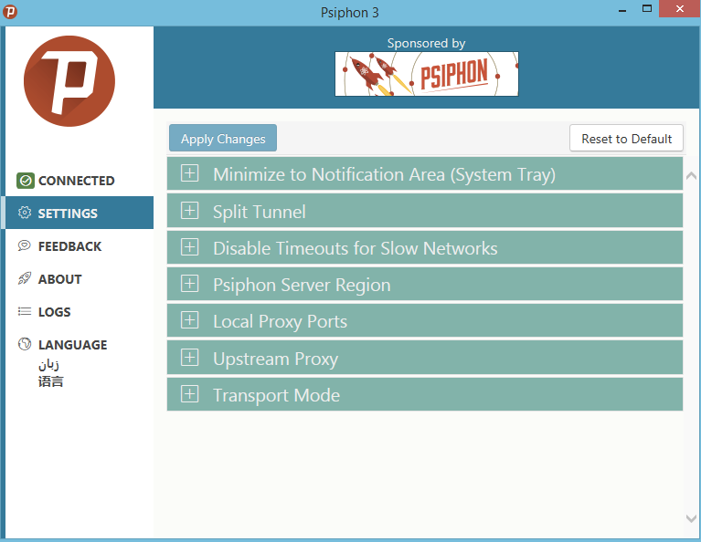
Task: Click the Transport Mode section title
Action: [276, 396]
